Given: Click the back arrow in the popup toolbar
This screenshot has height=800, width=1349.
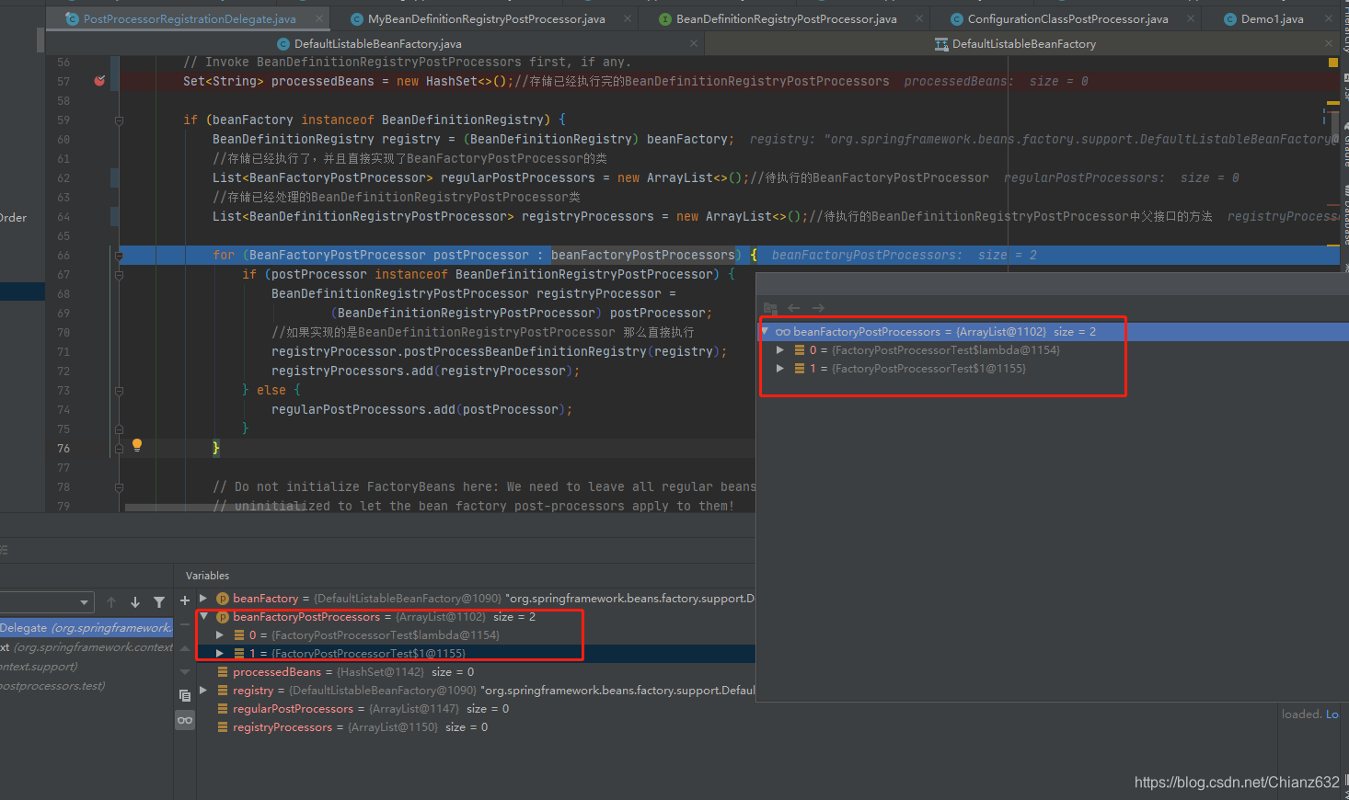Looking at the screenshot, I should pos(793,308).
